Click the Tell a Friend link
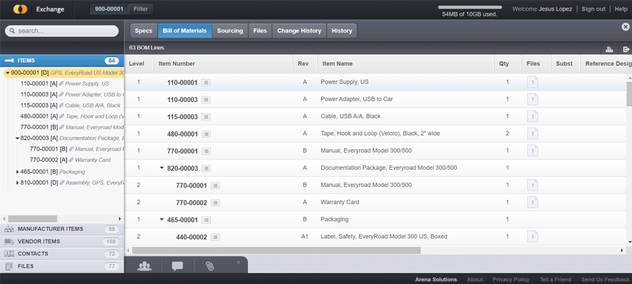This screenshot has height=284, width=632. tap(555, 279)
